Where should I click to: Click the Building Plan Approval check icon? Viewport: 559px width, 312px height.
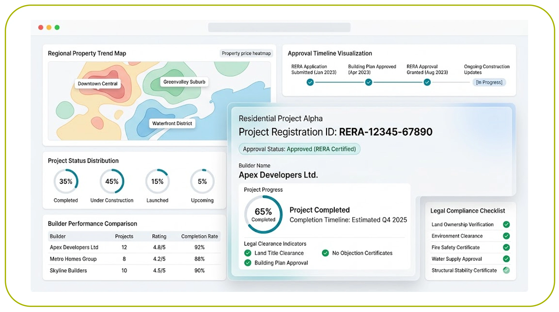click(x=248, y=263)
